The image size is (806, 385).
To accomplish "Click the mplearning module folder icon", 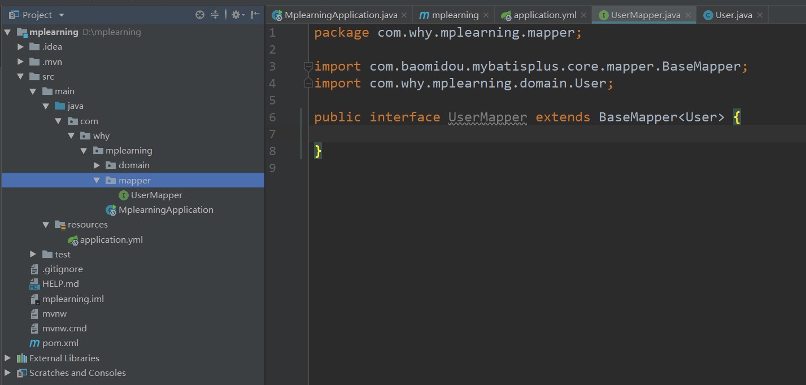I will click(x=21, y=32).
